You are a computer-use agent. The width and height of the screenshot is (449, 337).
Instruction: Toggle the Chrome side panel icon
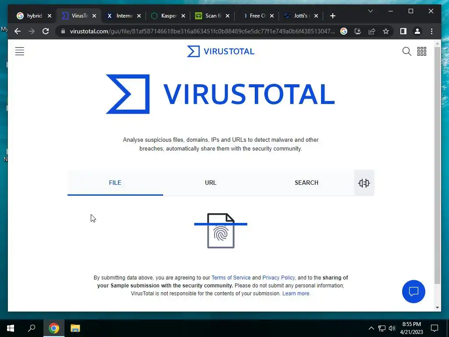point(403,31)
